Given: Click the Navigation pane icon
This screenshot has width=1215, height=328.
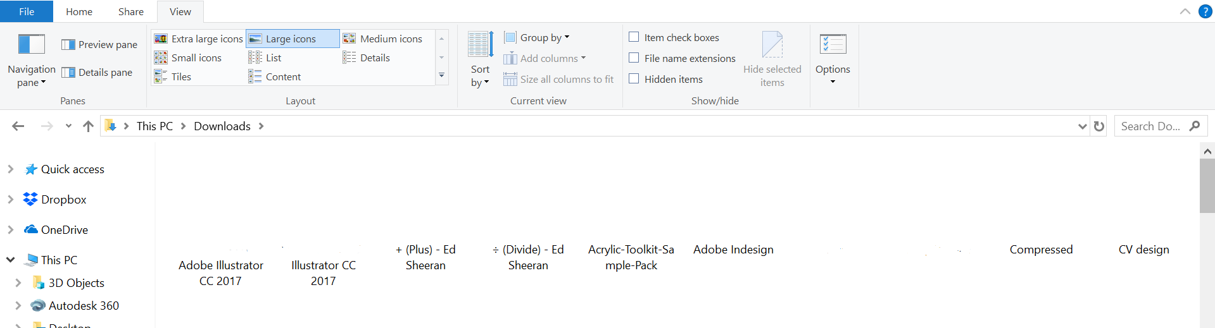Looking at the screenshot, I should pos(31,45).
